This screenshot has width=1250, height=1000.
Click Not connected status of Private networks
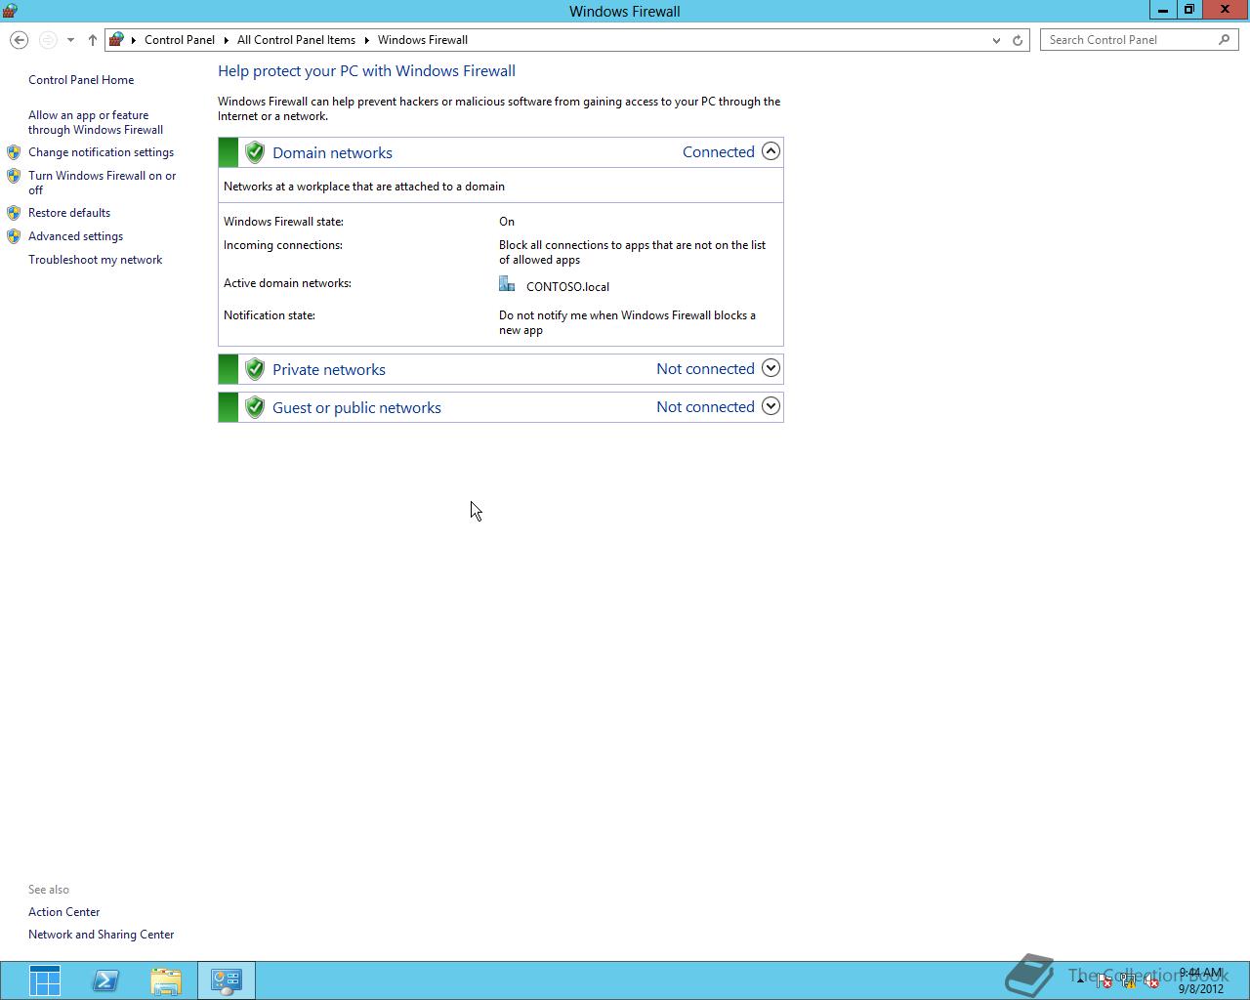pyautogui.click(x=705, y=369)
